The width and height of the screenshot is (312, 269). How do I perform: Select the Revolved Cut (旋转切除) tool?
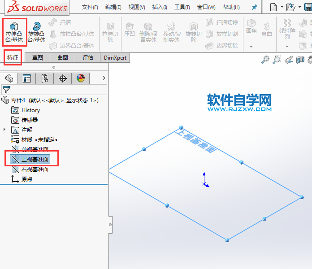click(x=194, y=32)
